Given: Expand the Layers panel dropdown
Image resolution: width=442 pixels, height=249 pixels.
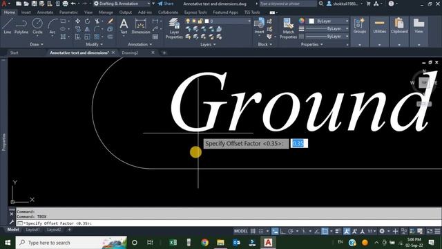Looking at the screenshot, I should (x=208, y=44).
